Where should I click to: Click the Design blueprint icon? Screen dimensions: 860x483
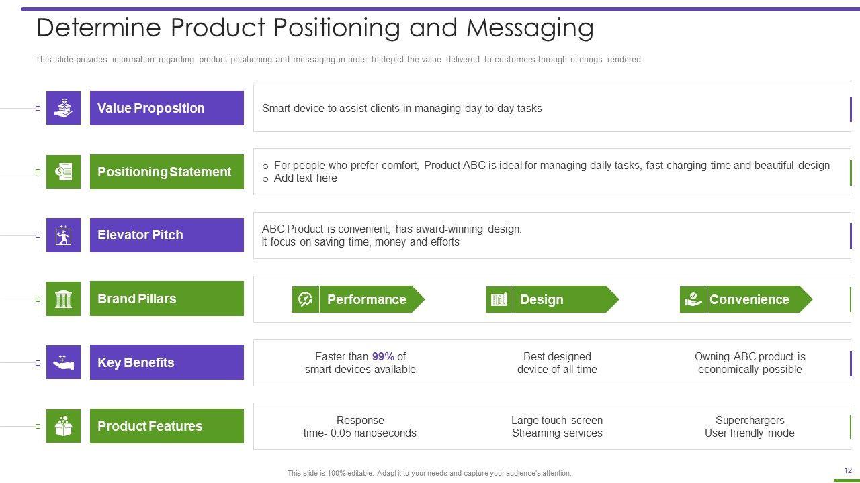pyautogui.click(x=499, y=299)
